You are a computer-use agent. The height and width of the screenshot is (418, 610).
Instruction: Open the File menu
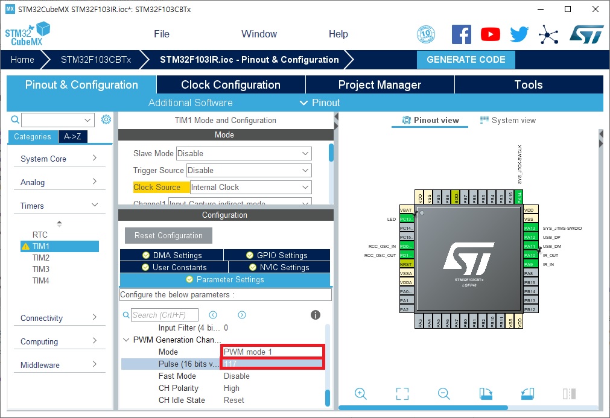pyautogui.click(x=162, y=34)
